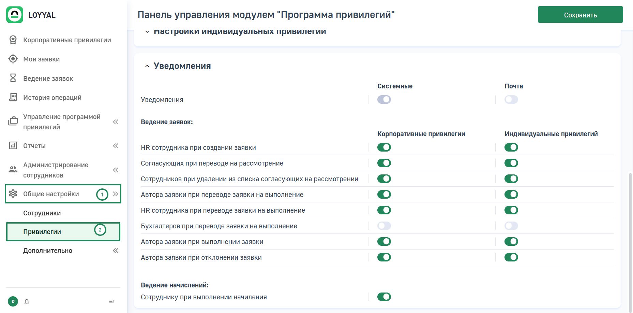The width and height of the screenshot is (633, 313).
Task: Toggle system Уведомления switch
Action: coord(384,100)
